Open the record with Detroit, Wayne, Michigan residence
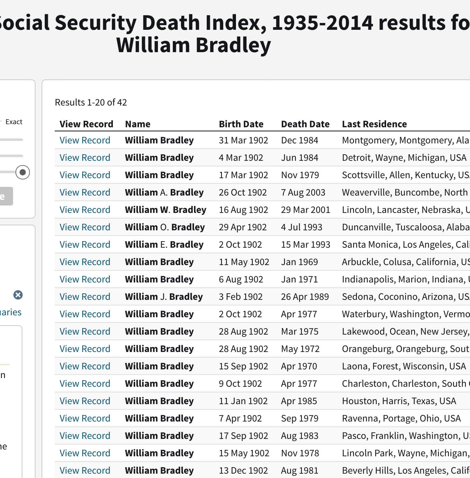Image resolution: width=470 pixels, height=478 pixels. coord(85,158)
